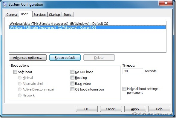Toggle OS boot information checkbox
This screenshot has height=118, width=176.
tap(72, 89)
